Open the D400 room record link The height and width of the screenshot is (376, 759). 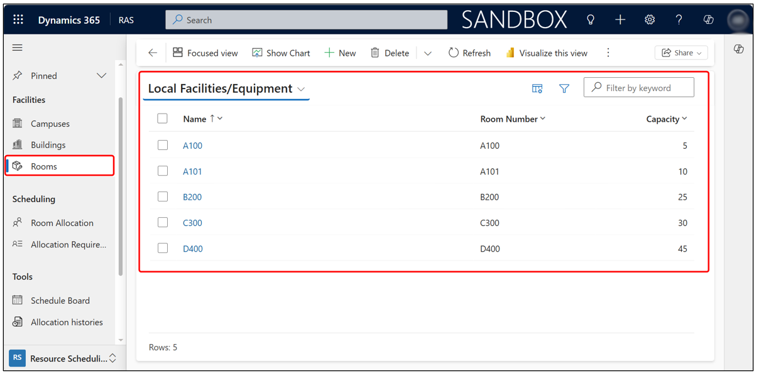click(x=193, y=249)
